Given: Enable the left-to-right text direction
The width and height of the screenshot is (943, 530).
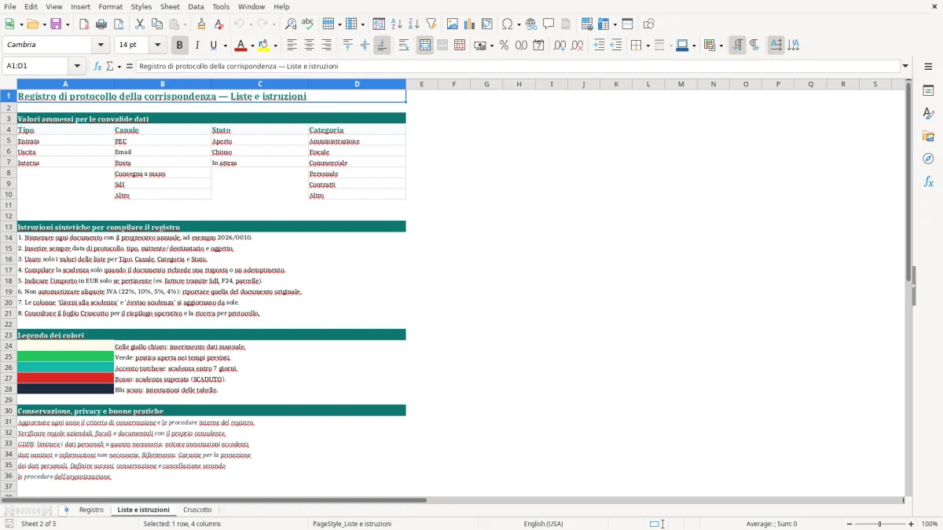Looking at the screenshot, I should (737, 46).
